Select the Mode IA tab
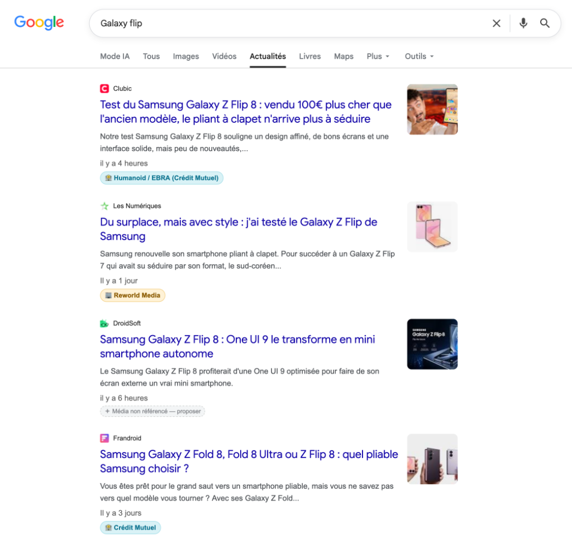Image resolution: width=572 pixels, height=543 pixels. 115,56
